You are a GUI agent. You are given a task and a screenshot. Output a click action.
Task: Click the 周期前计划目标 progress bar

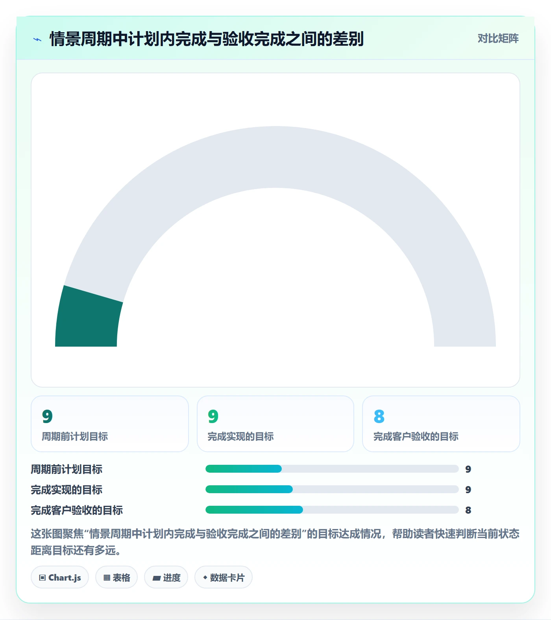click(x=332, y=469)
